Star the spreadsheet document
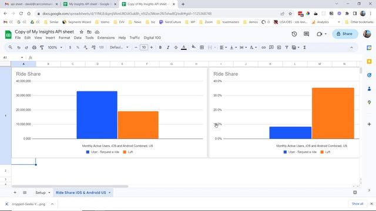Viewport: 376px width, 211px height. click(x=82, y=32)
